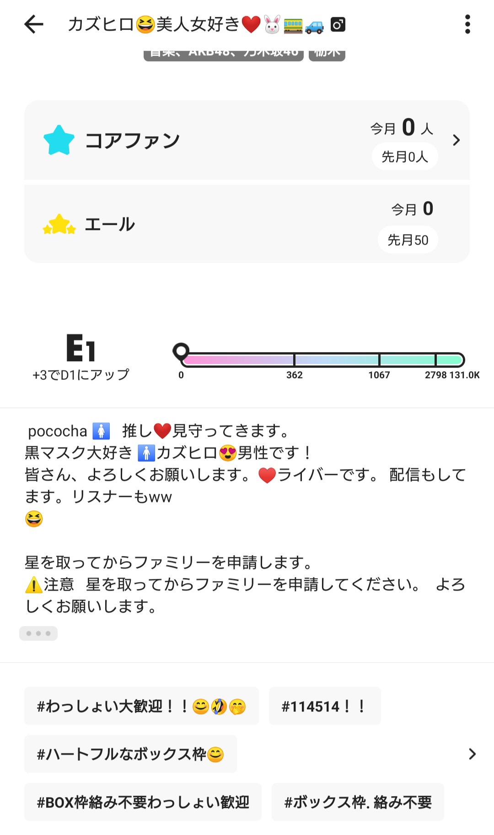Expand the hashtag list chevron

point(472,754)
